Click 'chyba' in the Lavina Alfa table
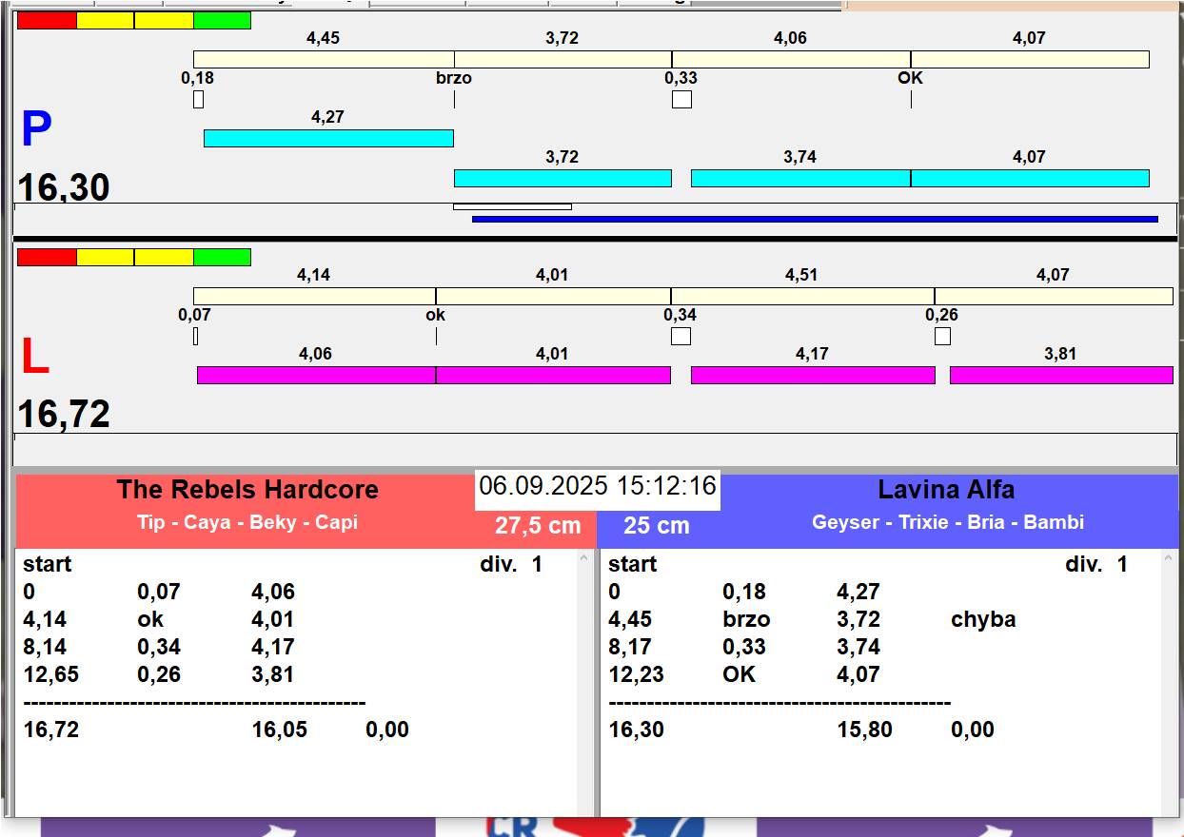 click(x=983, y=619)
